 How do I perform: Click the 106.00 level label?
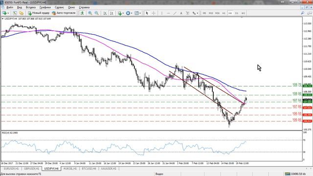tap(297, 120)
